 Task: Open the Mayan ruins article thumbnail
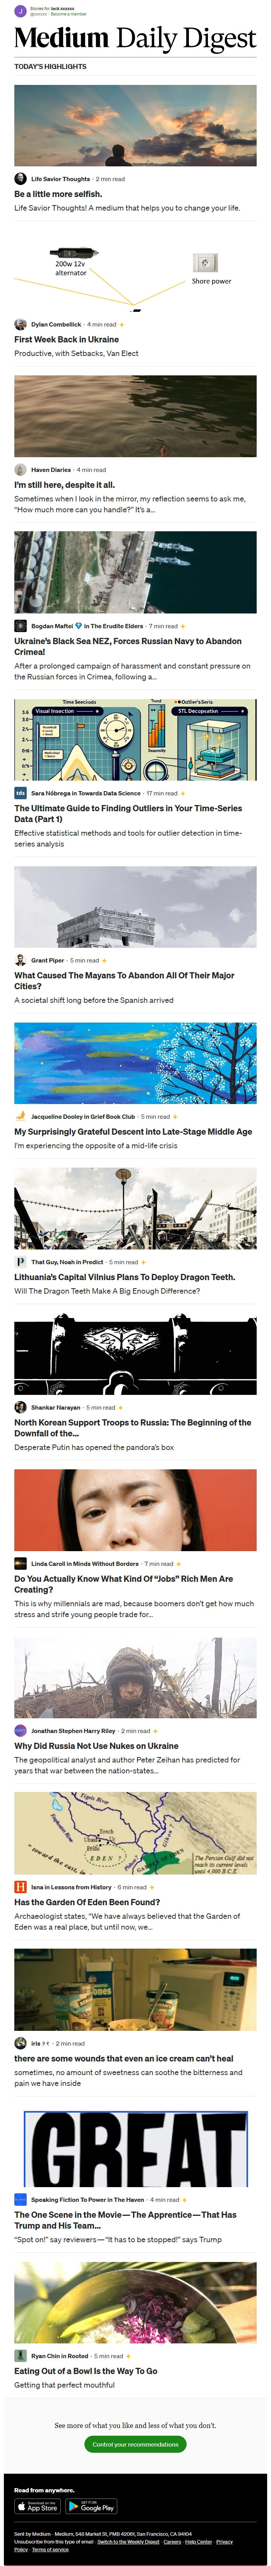click(135, 907)
